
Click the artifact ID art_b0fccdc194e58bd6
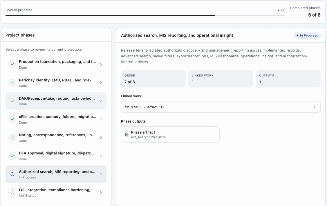click(x=149, y=137)
